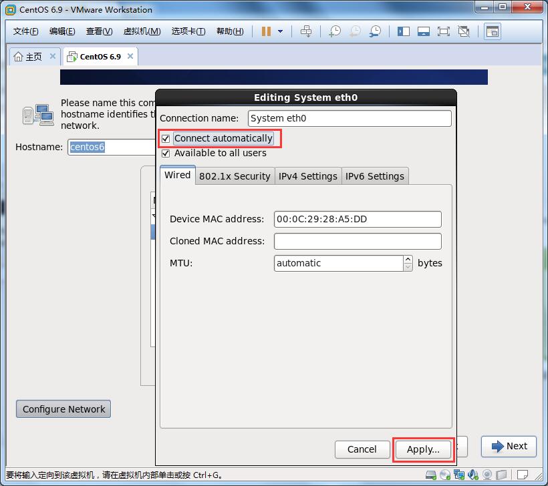
Task: Open the 编辑(E) menu
Action: (x=62, y=31)
